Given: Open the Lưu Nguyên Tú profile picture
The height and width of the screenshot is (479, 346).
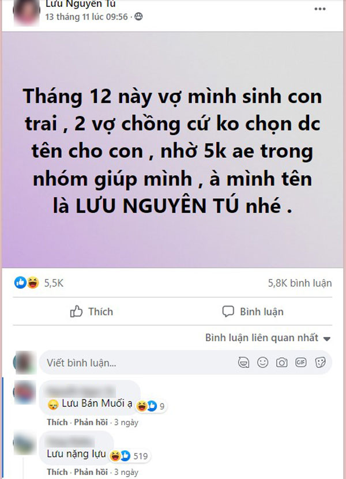Looking at the screenshot, I should pyautogui.click(x=27, y=12).
